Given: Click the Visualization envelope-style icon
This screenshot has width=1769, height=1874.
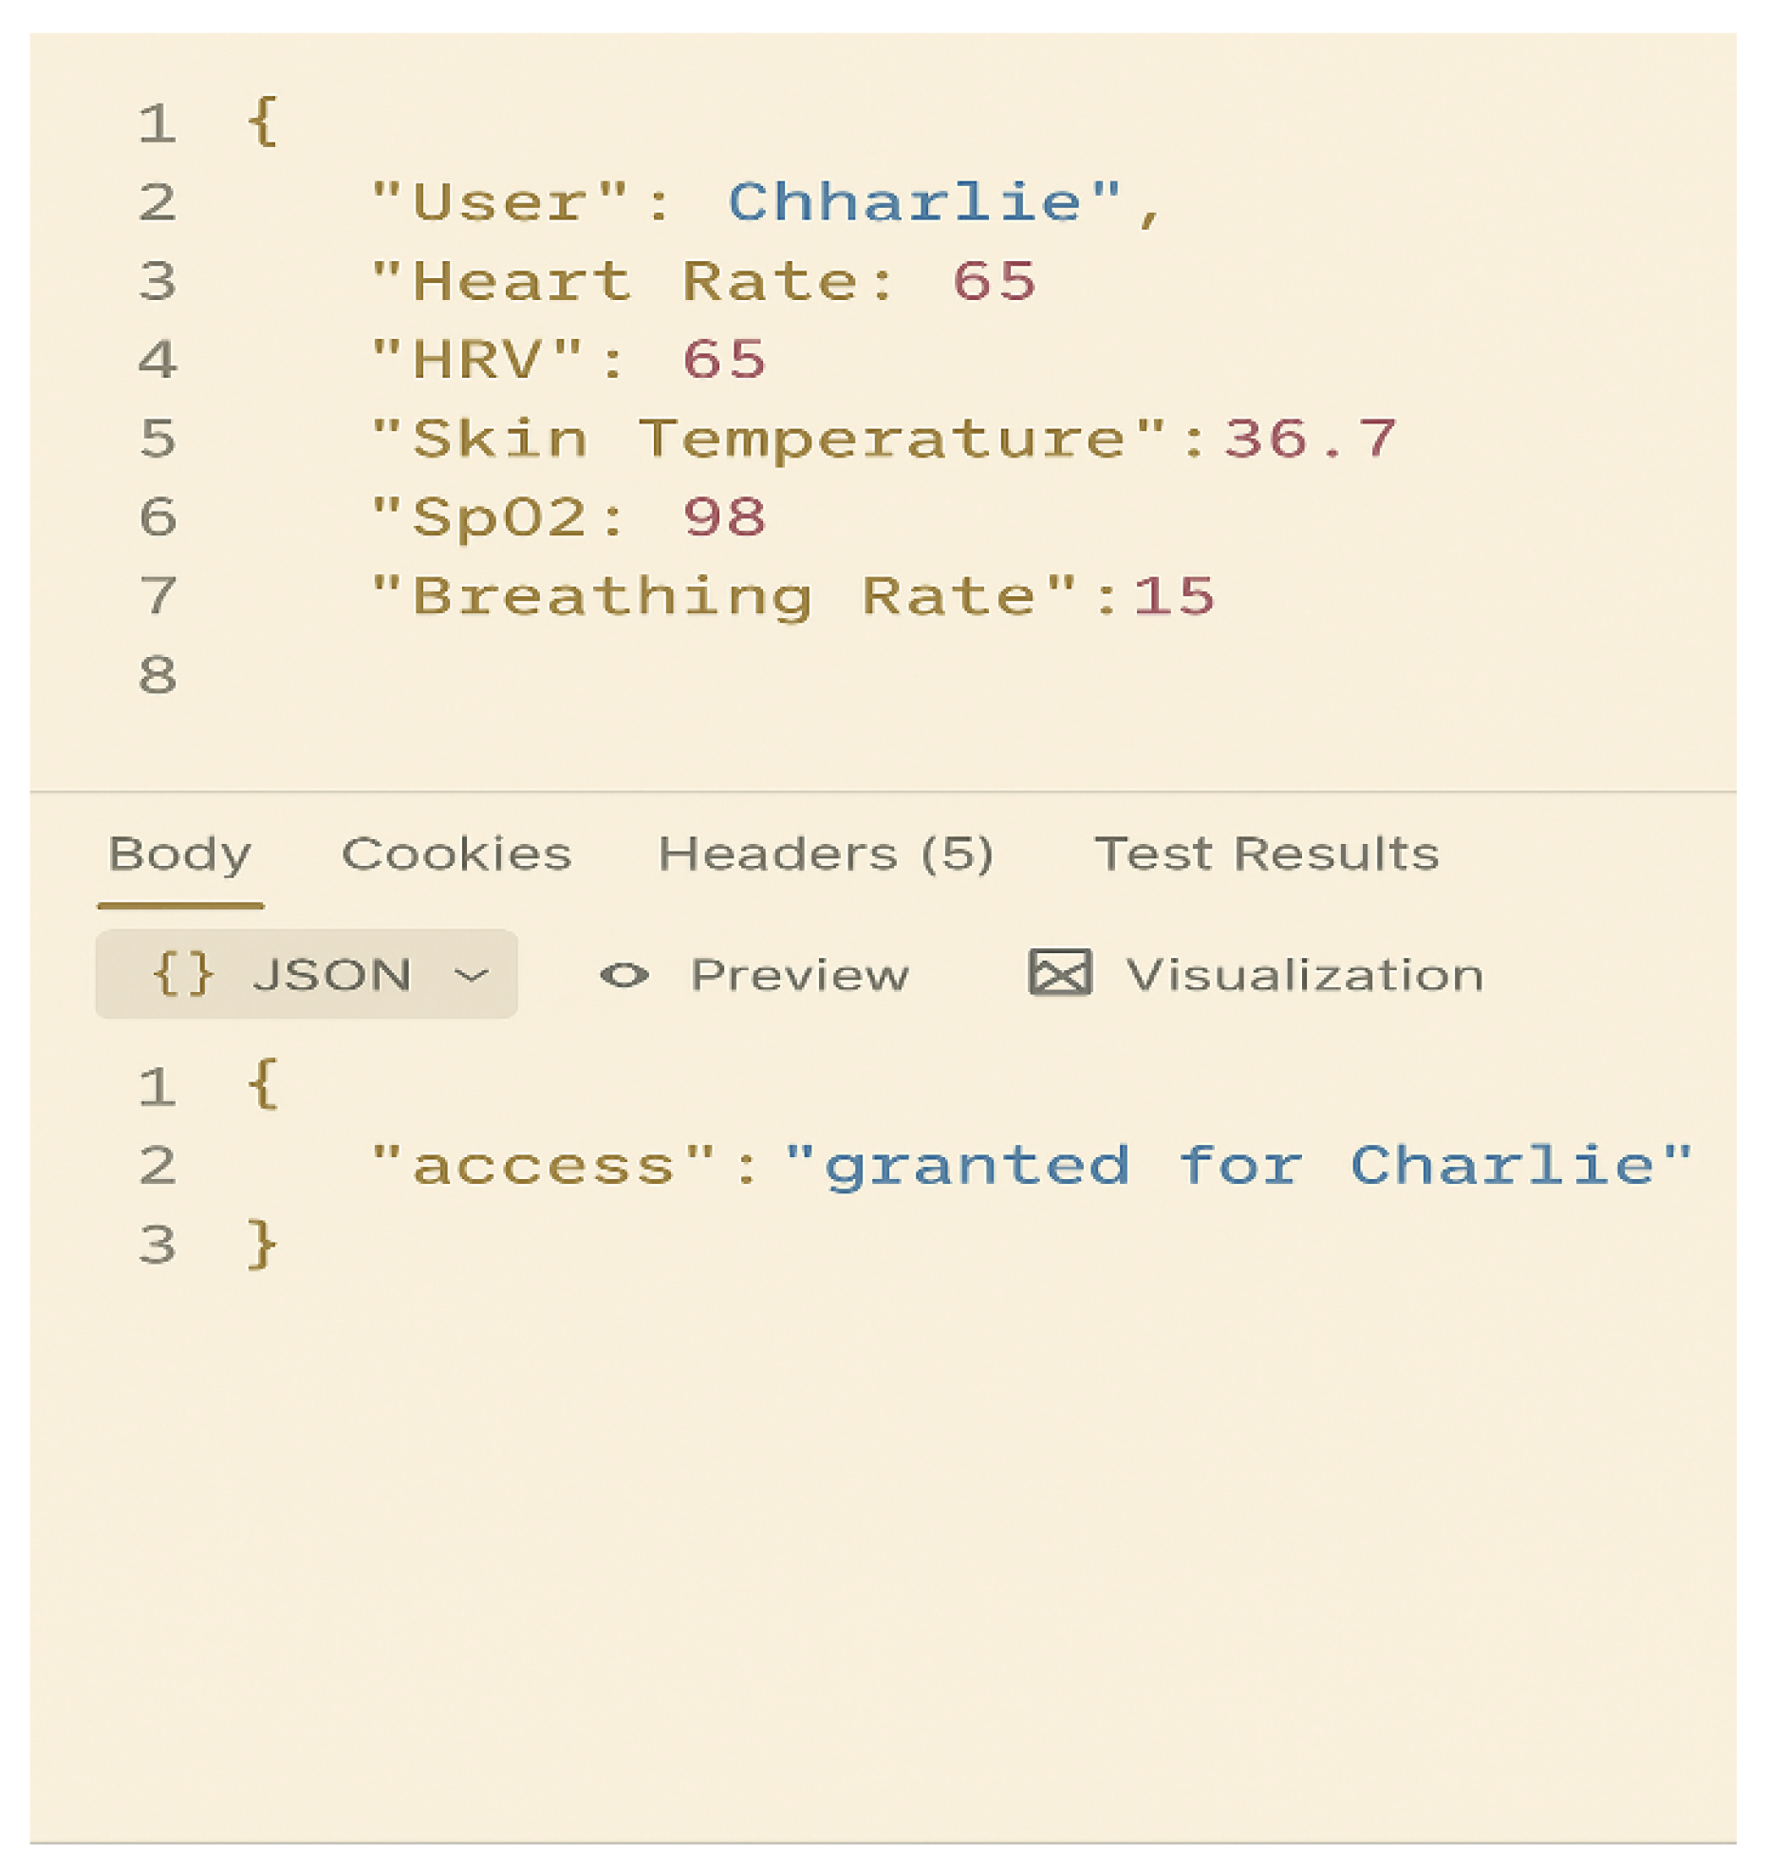Looking at the screenshot, I should (1059, 973).
